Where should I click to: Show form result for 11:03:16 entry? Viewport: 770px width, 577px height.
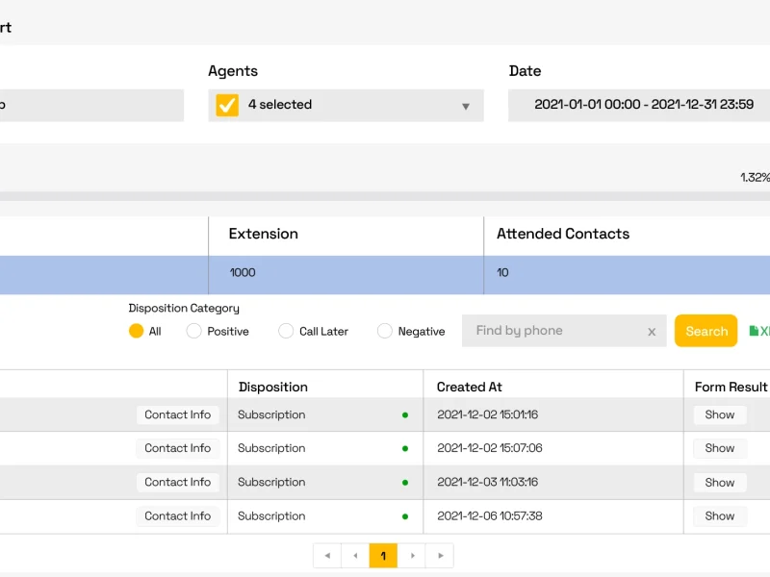click(x=719, y=483)
